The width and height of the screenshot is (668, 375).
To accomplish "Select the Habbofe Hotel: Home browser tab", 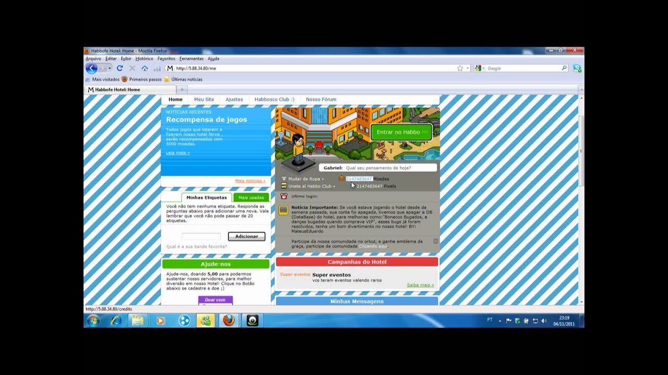I will [x=130, y=90].
